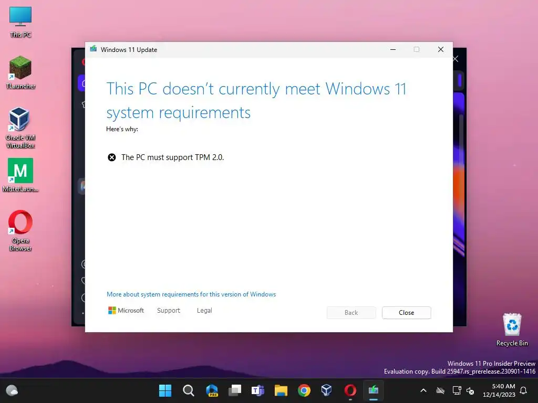
Task: Open clock and calendar flyout
Action: coord(499,390)
